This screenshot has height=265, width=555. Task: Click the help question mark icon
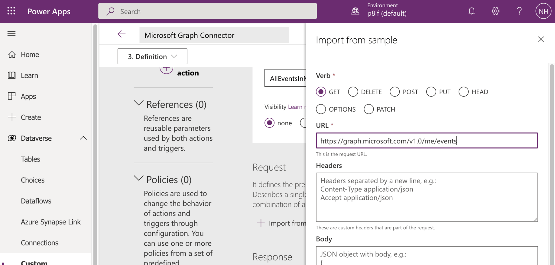(519, 11)
